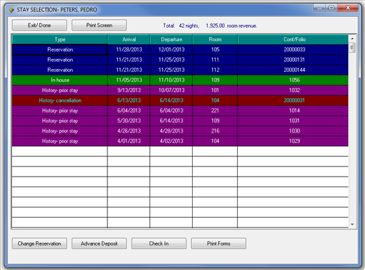Click the Departure column header
365x270 pixels.
(171, 39)
